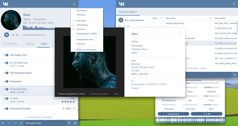This screenshot has width=238, height=126.
Task: Click the Быстрый поиск search field
Action: (46, 123)
